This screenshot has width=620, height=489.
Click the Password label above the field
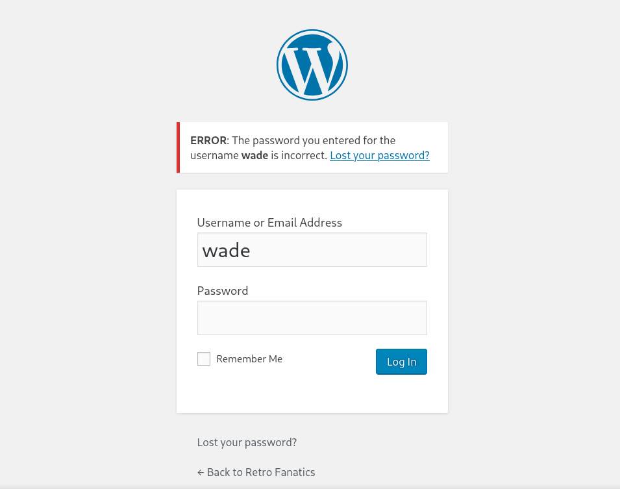[223, 291]
